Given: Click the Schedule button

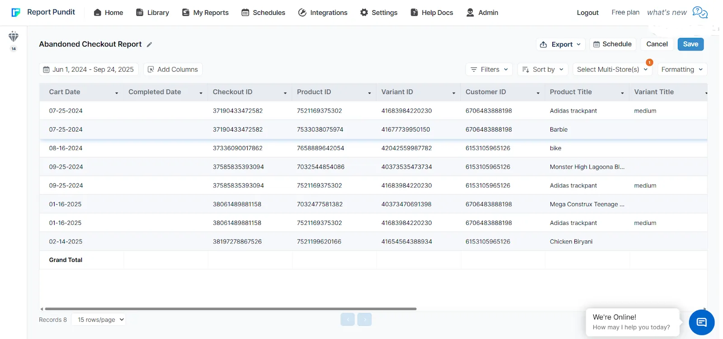Looking at the screenshot, I should pos(613,44).
